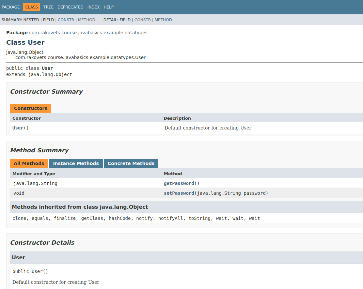
Task: Click 'Default constructor for creating User' in summary table
Action: point(208,128)
